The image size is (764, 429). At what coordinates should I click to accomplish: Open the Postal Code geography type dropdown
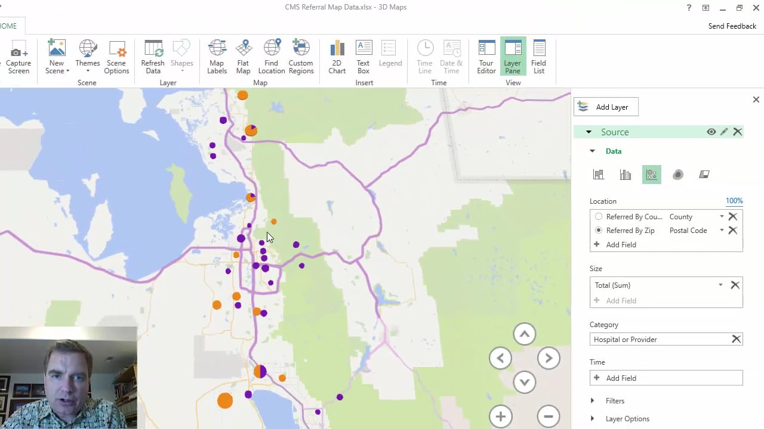click(722, 231)
